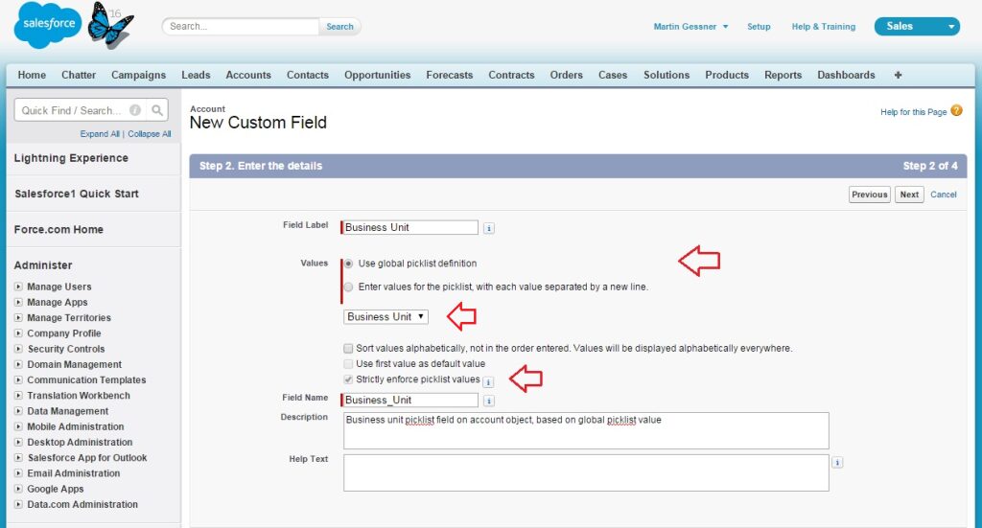
Task: Click the Previous button
Action: [869, 195]
